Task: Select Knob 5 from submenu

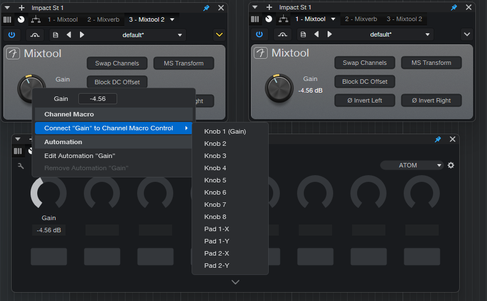Action: coord(230,180)
